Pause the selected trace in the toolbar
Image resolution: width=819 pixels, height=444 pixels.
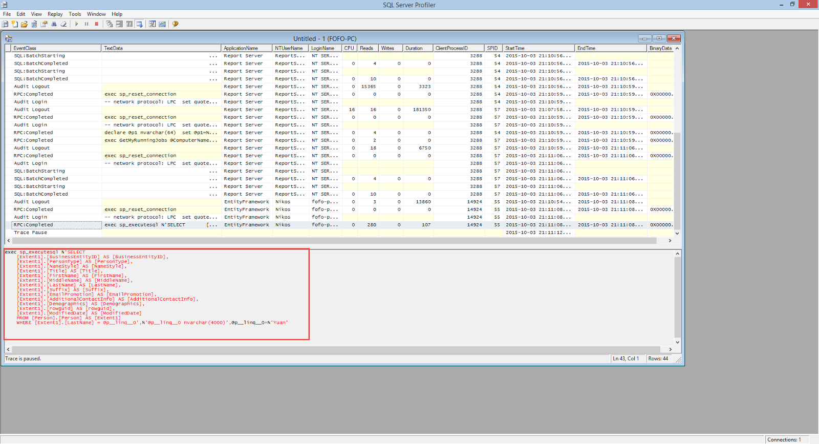(x=87, y=24)
